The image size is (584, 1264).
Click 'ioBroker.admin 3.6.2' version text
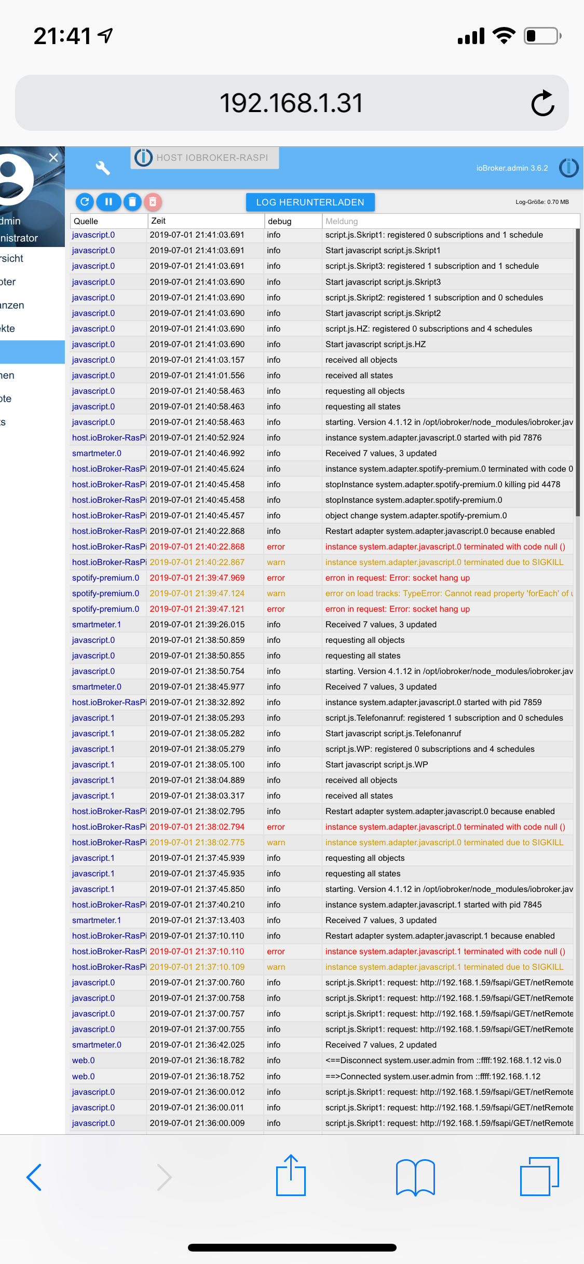pyautogui.click(x=512, y=168)
